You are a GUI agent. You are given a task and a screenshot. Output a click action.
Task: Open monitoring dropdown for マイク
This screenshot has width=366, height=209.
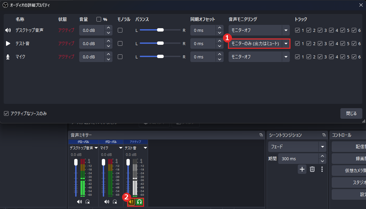coord(259,57)
